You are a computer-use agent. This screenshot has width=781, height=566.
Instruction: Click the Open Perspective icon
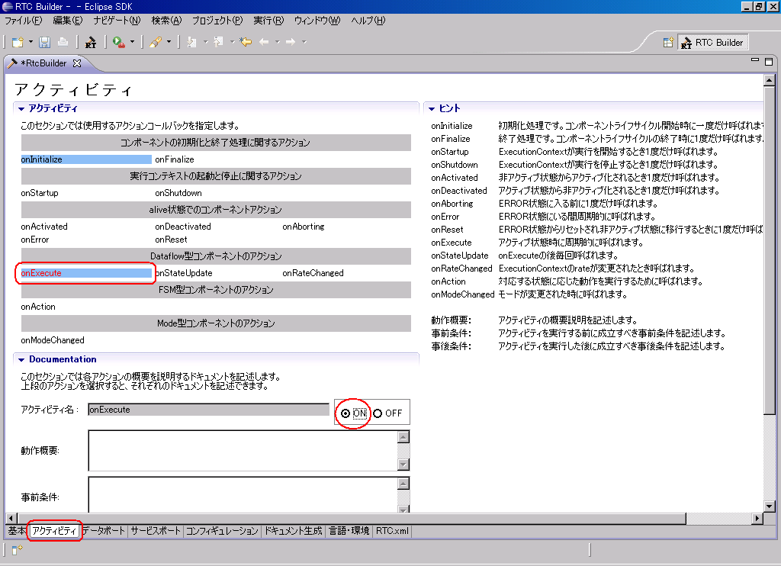[668, 43]
